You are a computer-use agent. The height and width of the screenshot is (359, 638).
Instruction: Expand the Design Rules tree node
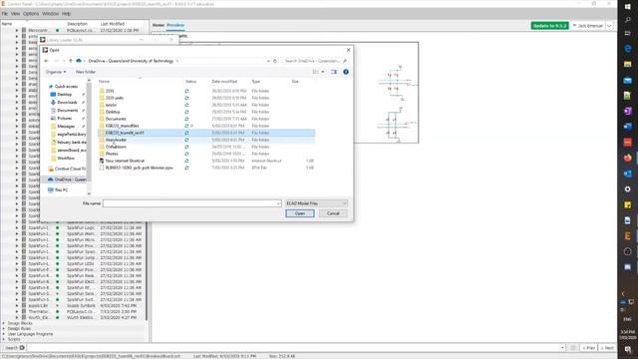click(x=4, y=328)
